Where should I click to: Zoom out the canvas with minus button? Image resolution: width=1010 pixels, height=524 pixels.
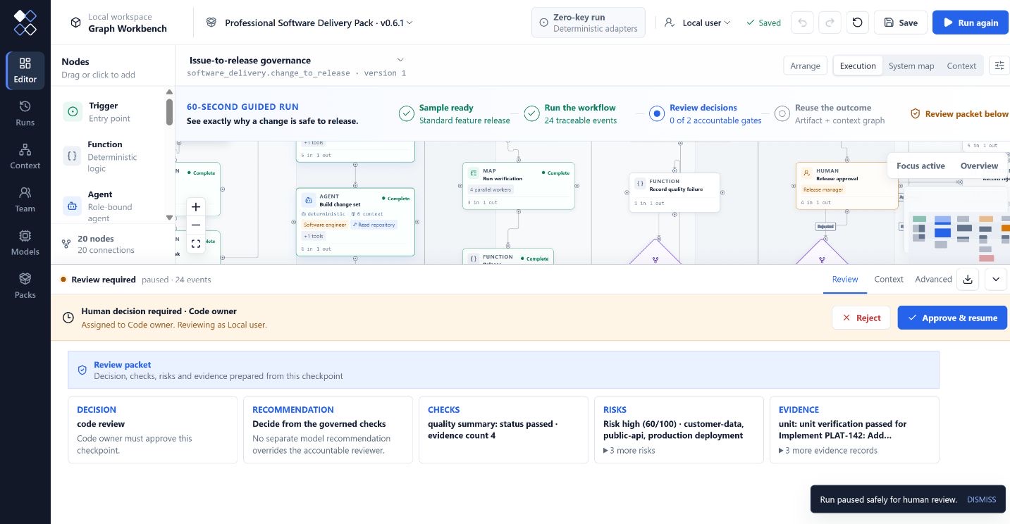[196, 225]
